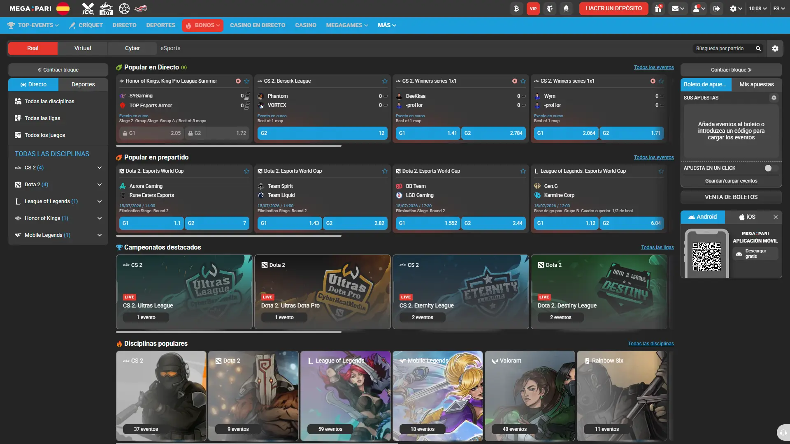The height and width of the screenshot is (444, 790).
Task: Open the MEGAGAMES dropdown
Action: pyautogui.click(x=347, y=25)
